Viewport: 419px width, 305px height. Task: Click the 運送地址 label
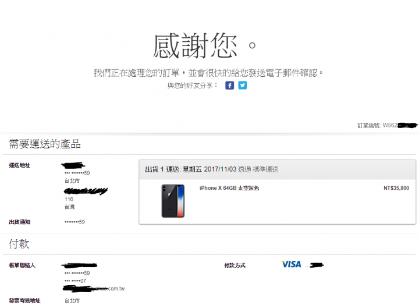[20, 165]
